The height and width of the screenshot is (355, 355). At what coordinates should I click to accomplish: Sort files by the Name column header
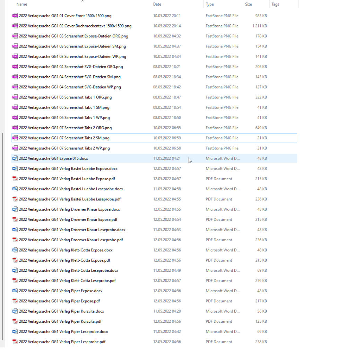click(x=22, y=5)
